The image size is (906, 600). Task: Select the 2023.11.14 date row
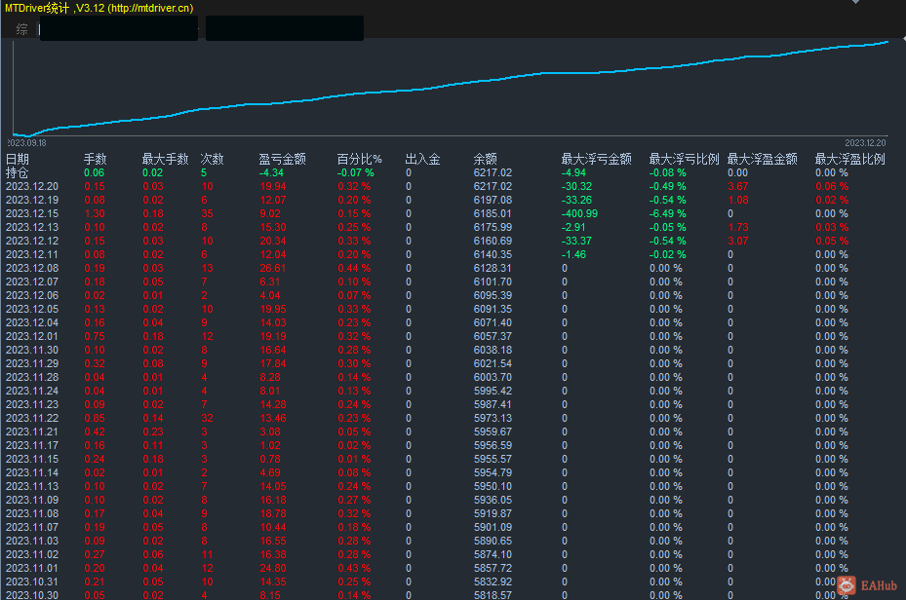tap(32, 473)
